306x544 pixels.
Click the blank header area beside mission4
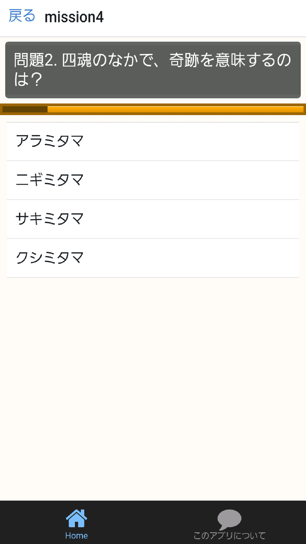[x=205, y=18]
